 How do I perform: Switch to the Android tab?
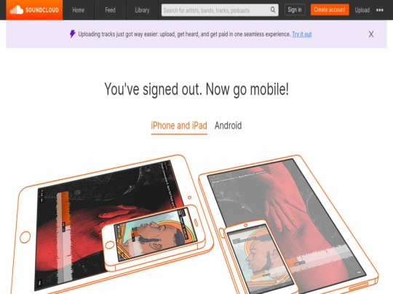click(228, 126)
